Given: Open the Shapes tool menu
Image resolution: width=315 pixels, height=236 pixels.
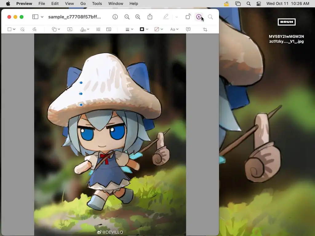Looking at the screenshot, I should pyautogui.click(x=56, y=29).
